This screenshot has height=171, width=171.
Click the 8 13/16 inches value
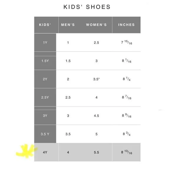(126, 152)
